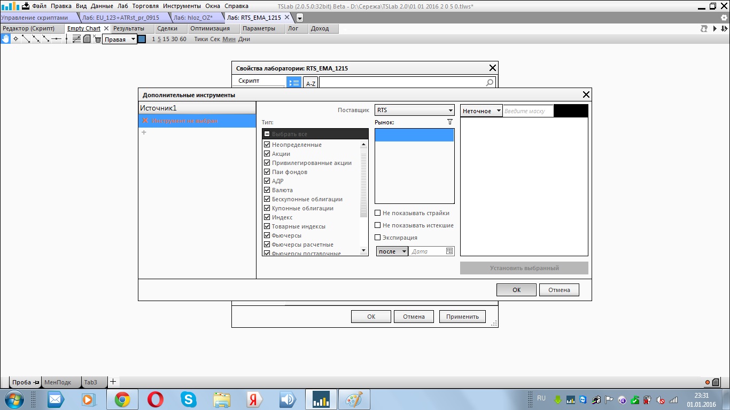Select the 15 minute interval

tap(166, 39)
